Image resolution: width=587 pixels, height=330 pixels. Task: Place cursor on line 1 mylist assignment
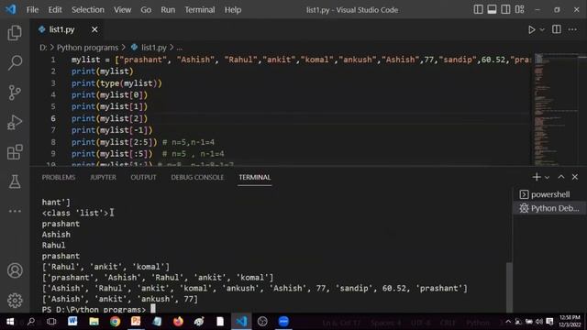pos(301,60)
